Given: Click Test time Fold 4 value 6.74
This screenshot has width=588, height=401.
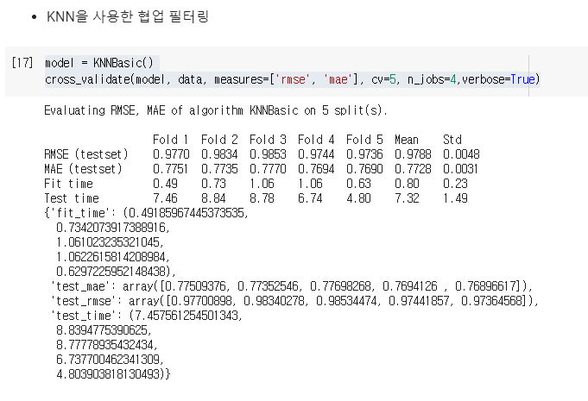Looking at the screenshot, I should (x=310, y=198).
